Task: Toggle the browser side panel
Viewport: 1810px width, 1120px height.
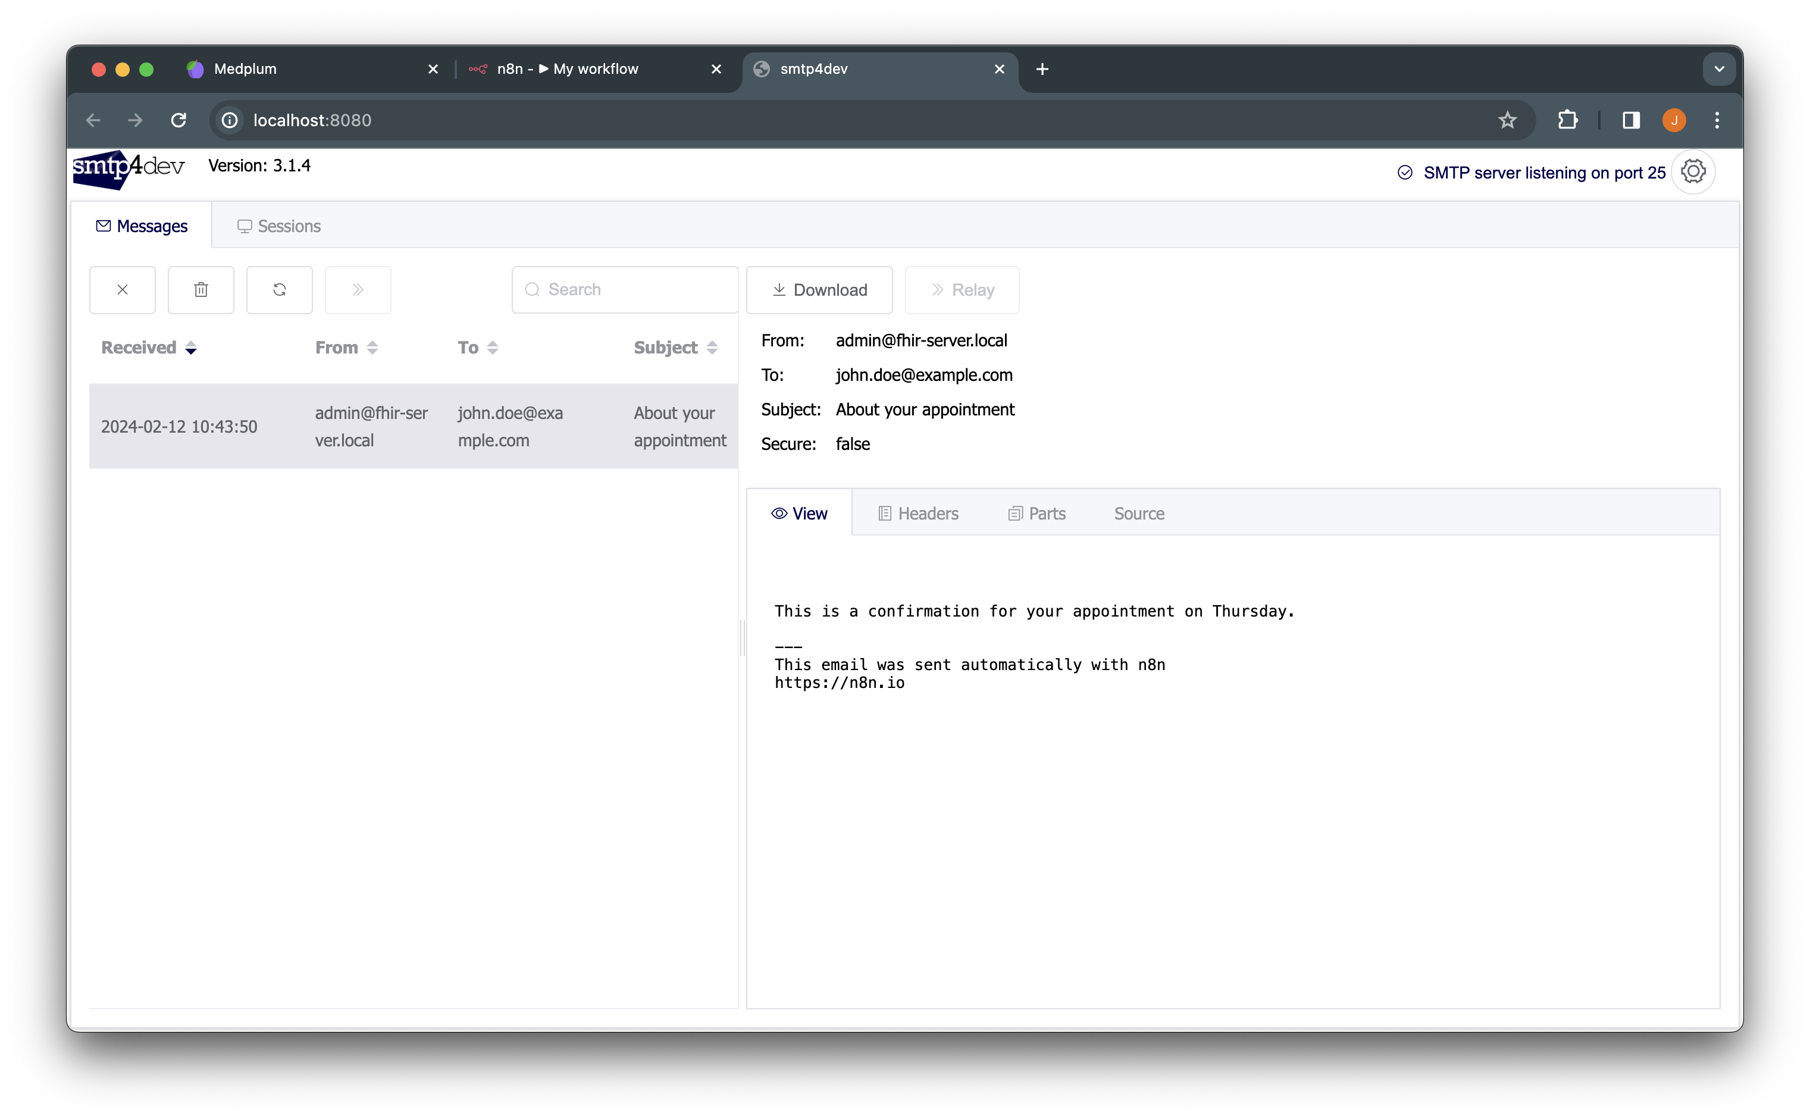Action: 1631,120
